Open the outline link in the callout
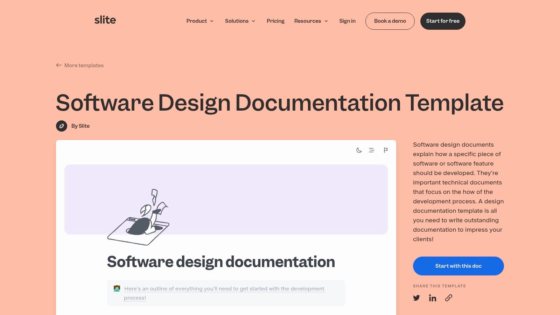 pos(224,293)
